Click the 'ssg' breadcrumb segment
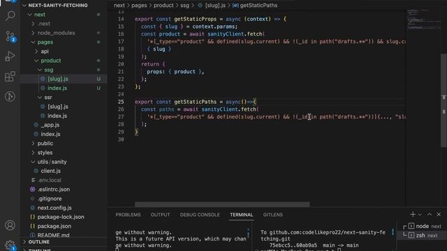The width and height of the screenshot is (447, 251). pos(184,6)
